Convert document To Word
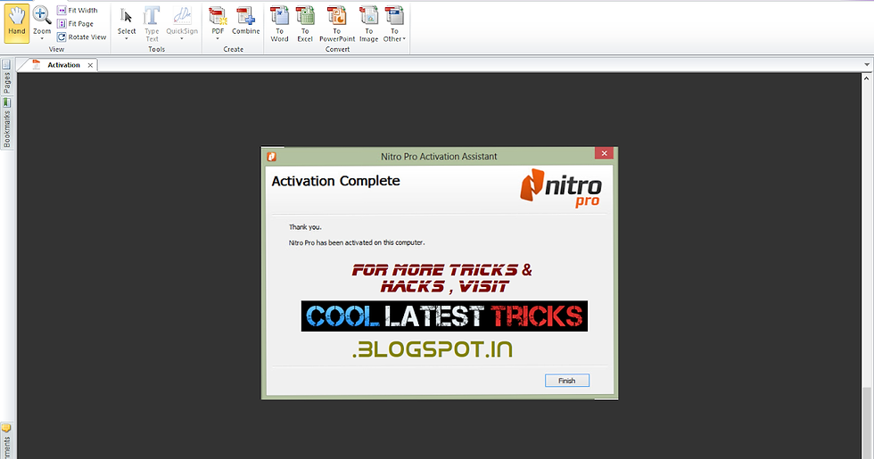The width and height of the screenshot is (874, 459). [x=279, y=23]
